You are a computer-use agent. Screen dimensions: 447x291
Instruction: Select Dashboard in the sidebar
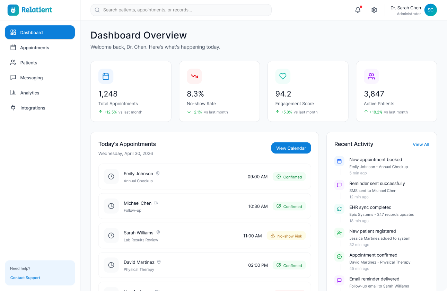tap(40, 32)
